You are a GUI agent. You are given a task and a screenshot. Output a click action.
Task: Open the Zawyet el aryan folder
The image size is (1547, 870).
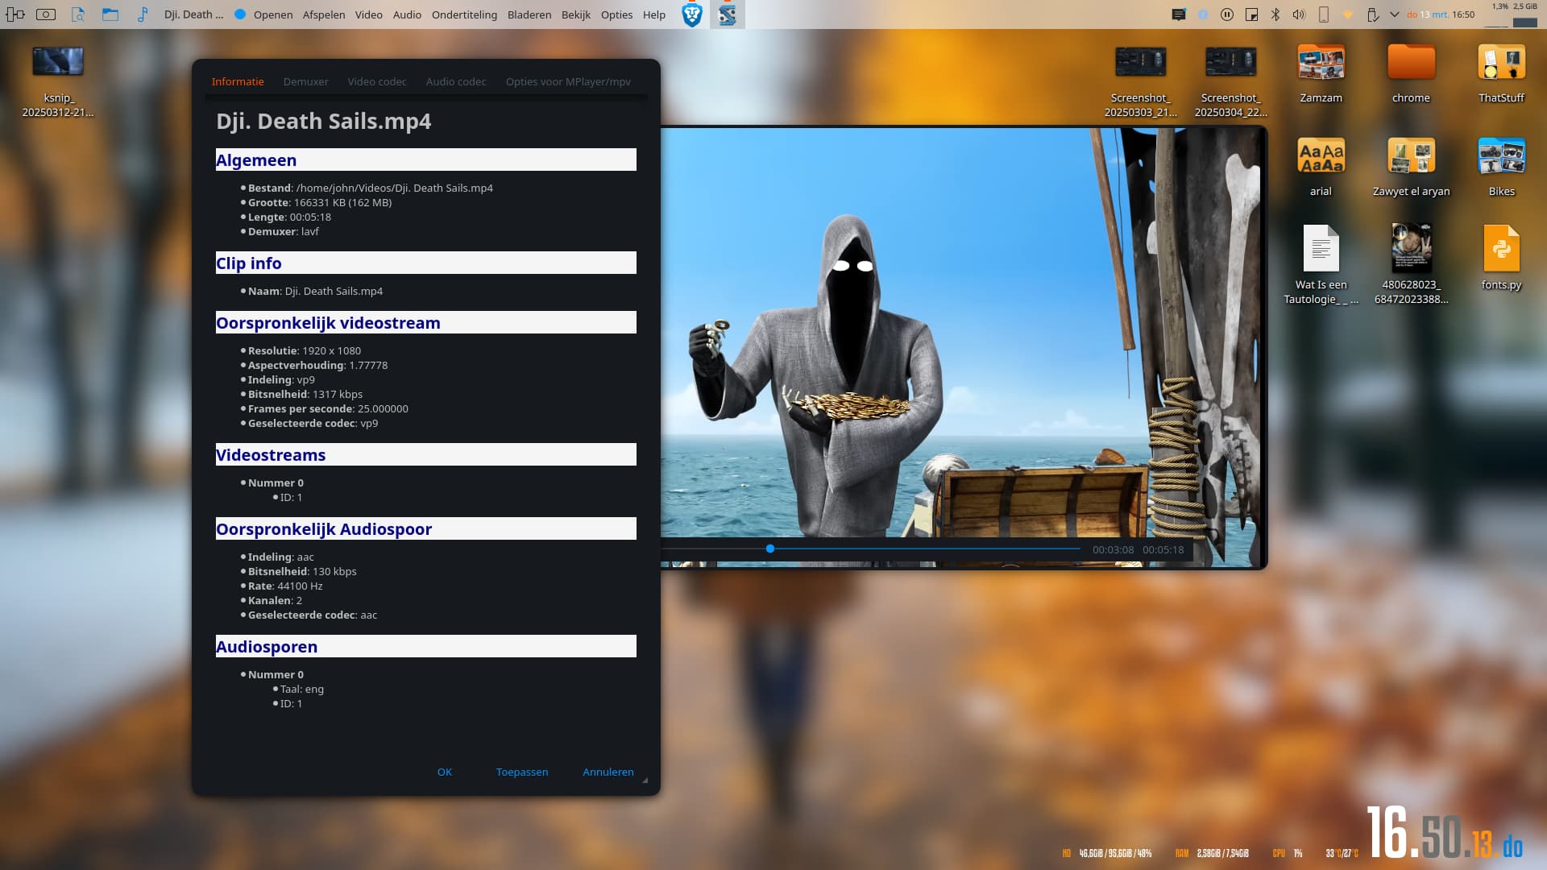tap(1412, 168)
